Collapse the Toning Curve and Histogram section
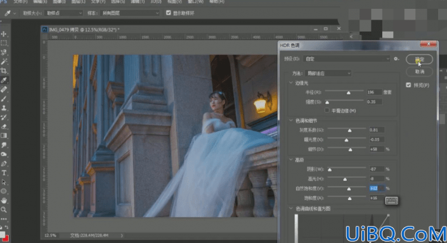 [291, 209]
